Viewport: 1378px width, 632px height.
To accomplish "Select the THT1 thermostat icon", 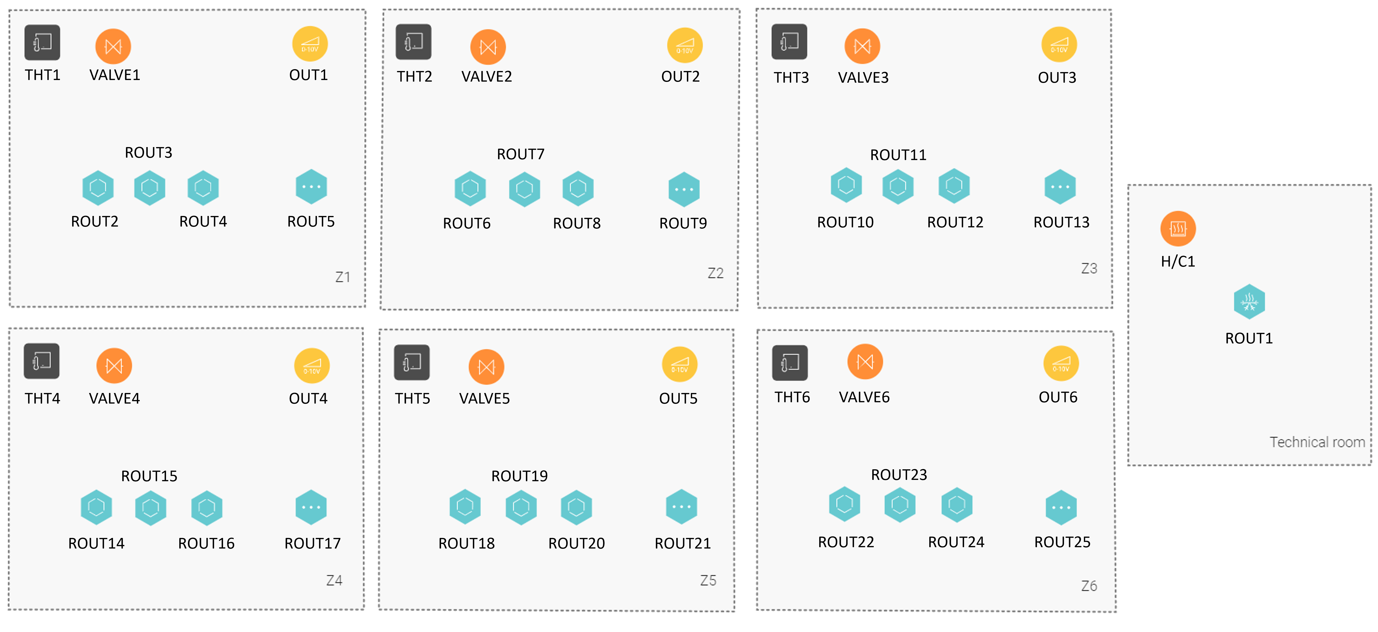I will (42, 43).
